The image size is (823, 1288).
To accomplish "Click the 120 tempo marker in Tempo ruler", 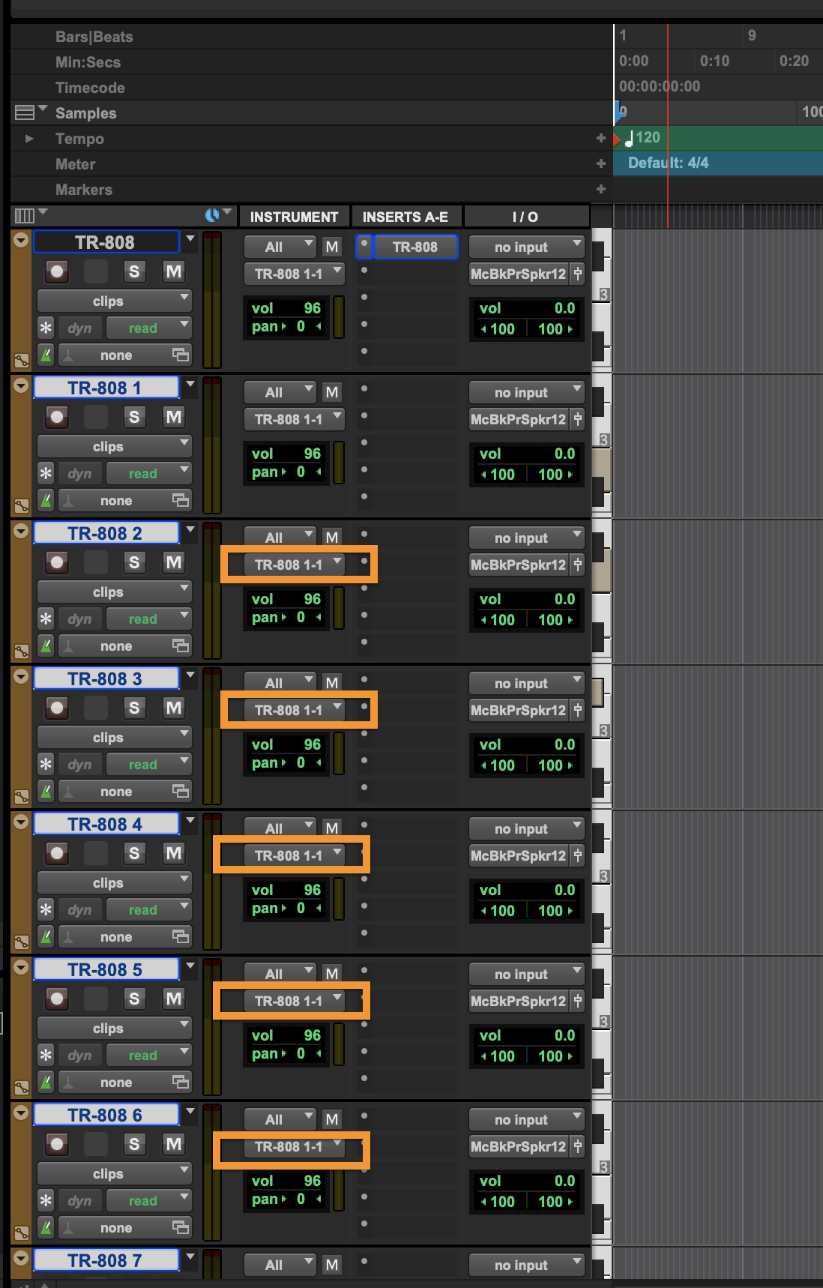I will coord(643,138).
